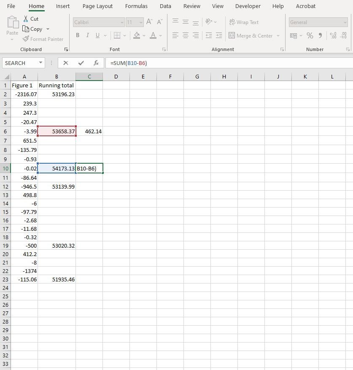Click the Insert Function fx icon
353x370 pixels.
tap(96, 62)
